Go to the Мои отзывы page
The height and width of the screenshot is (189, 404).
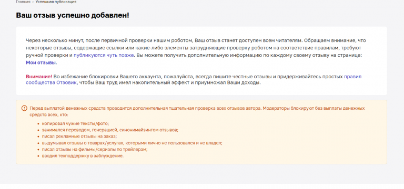(41, 62)
